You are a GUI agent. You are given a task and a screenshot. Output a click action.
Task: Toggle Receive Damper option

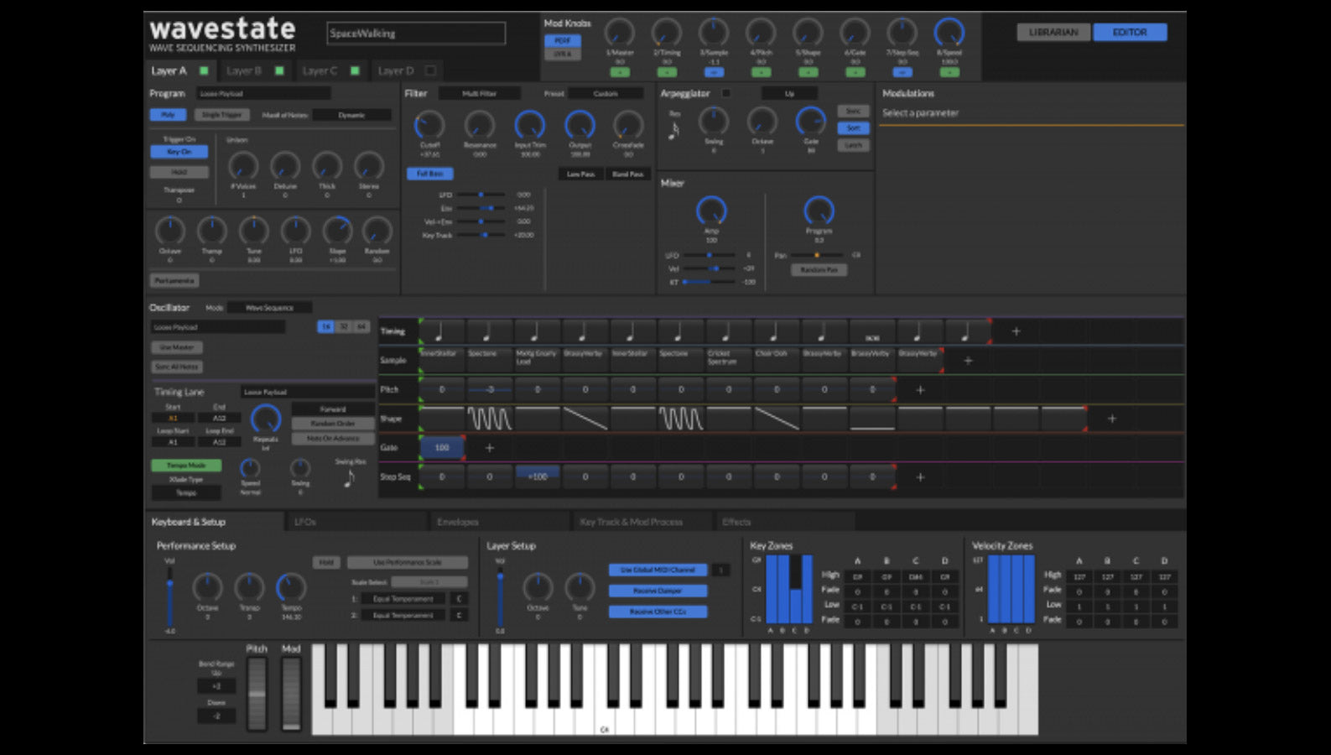[x=658, y=591]
